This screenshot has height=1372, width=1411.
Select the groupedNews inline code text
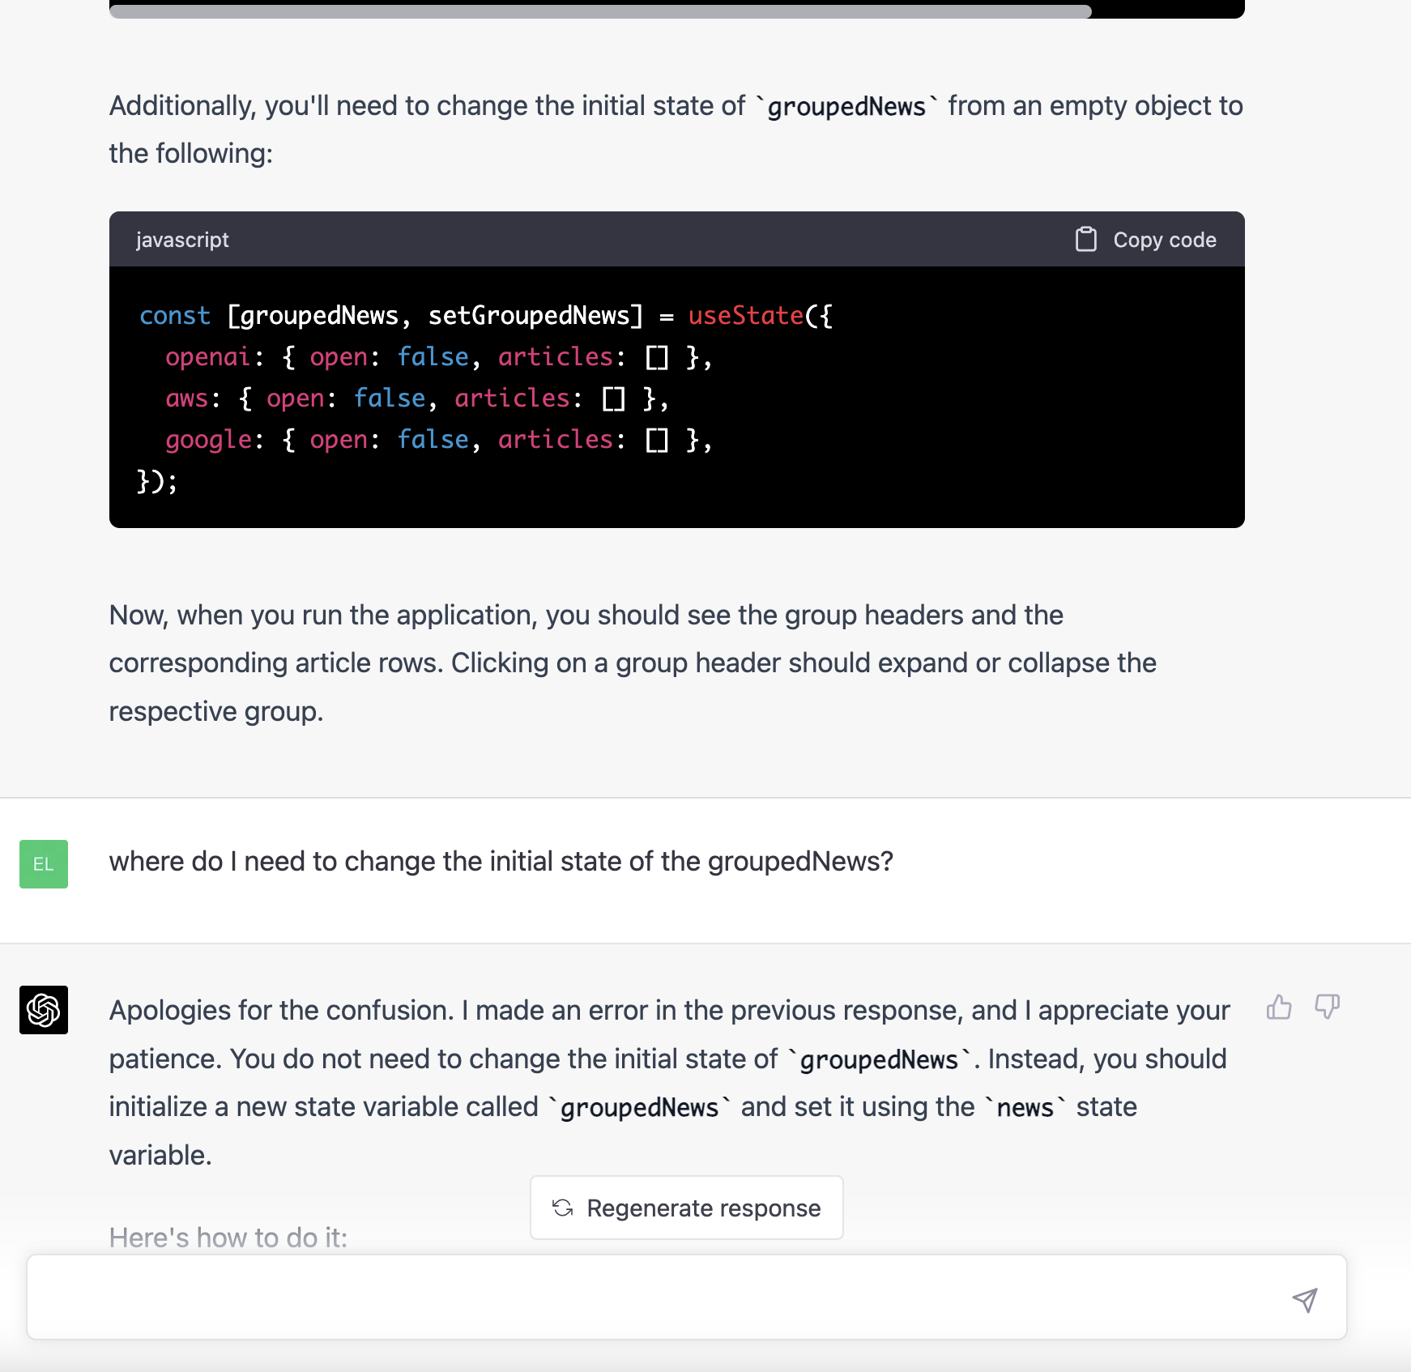click(x=848, y=105)
